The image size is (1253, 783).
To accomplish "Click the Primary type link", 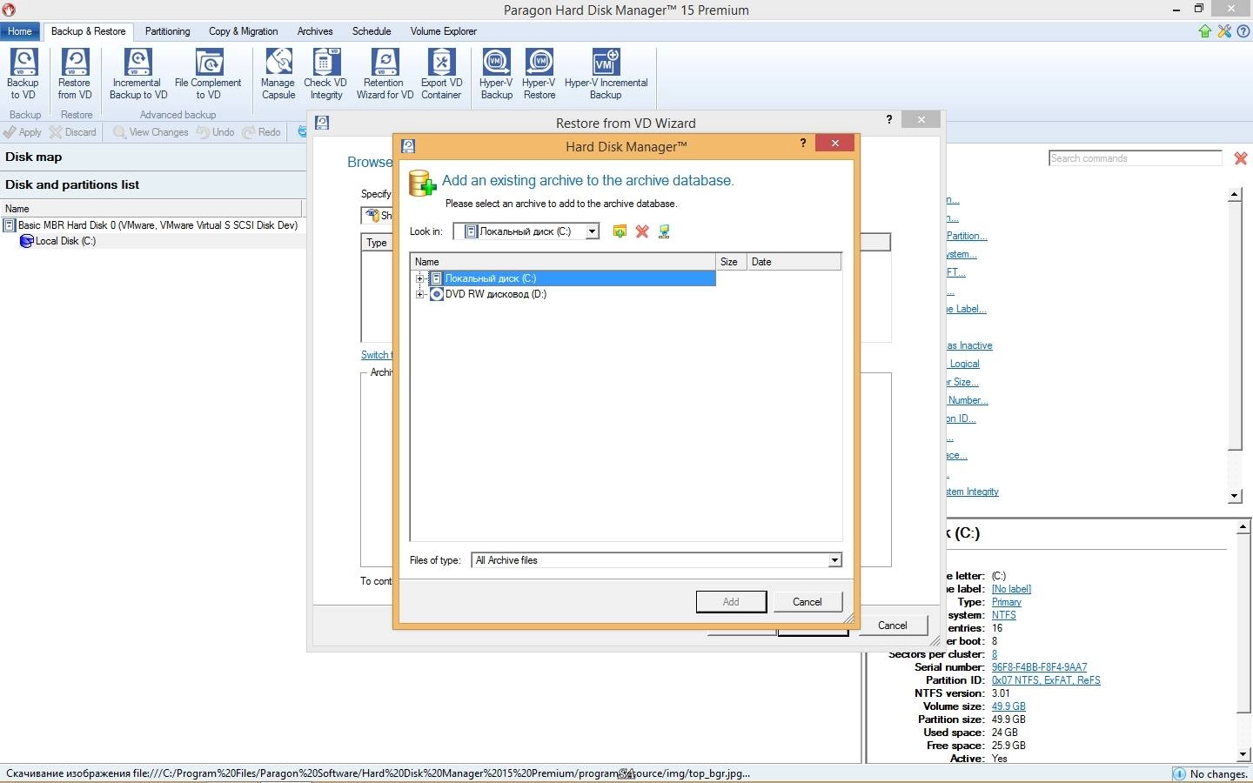I will [1006, 602].
